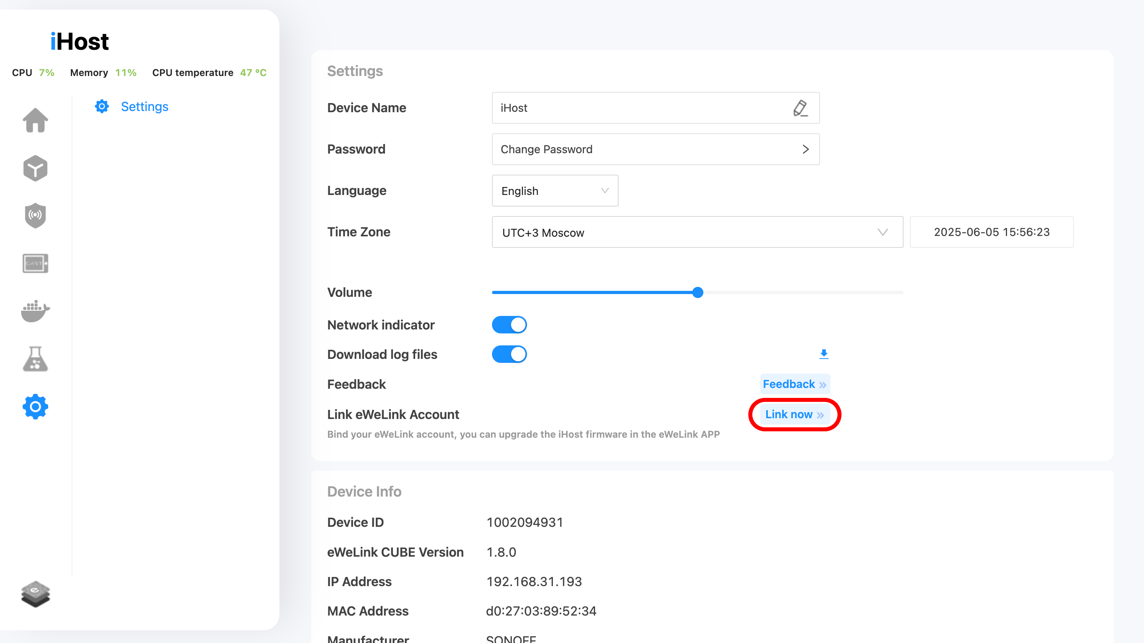Click the Memory 11% indicator
1144x643 pixels.
click(x=103, y=72)
